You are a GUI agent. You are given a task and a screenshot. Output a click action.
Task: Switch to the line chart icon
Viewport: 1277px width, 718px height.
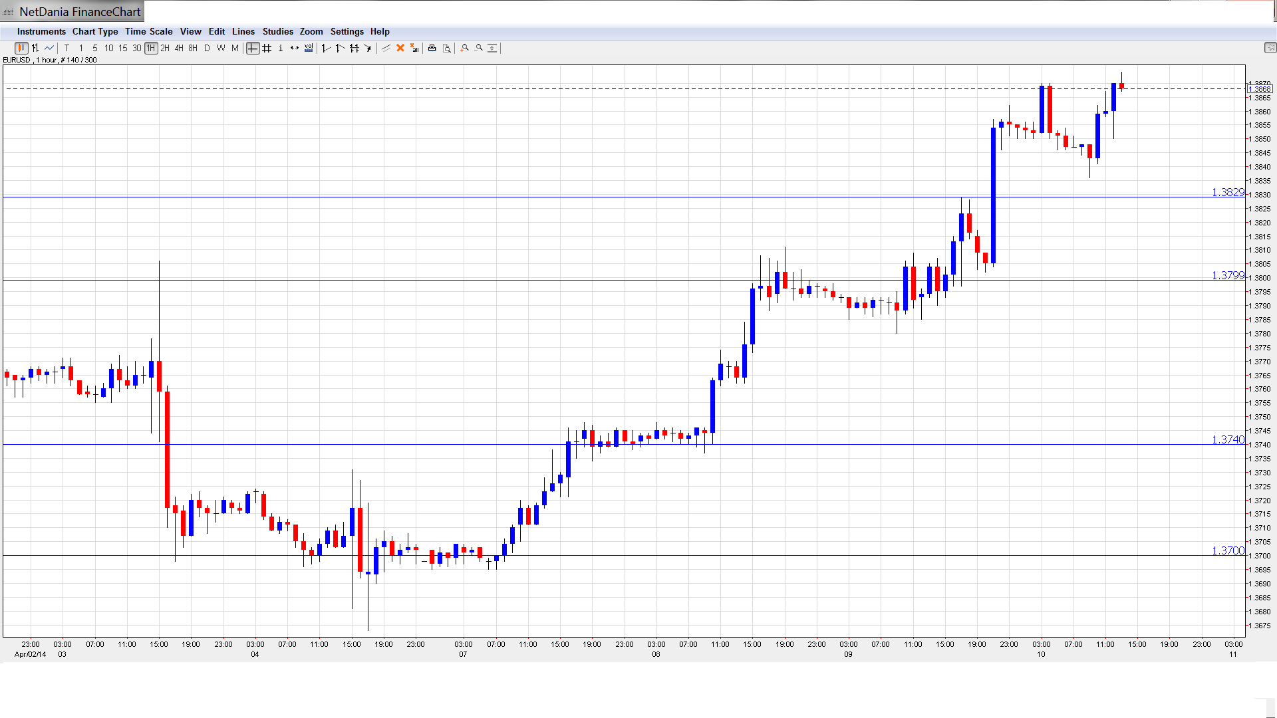click(49, 48)
